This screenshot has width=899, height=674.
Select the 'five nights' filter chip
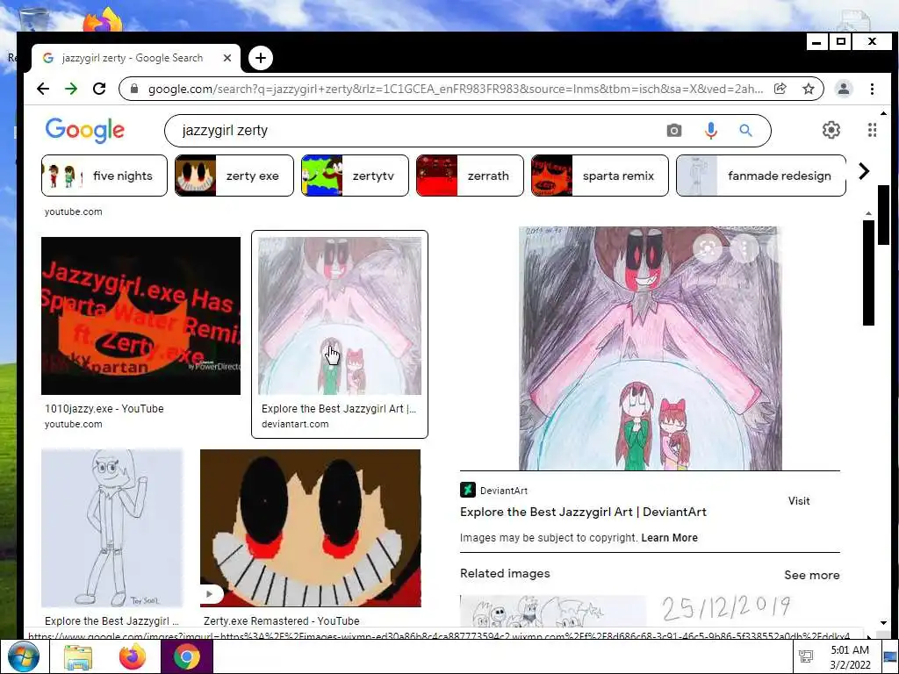pos(104,176)
